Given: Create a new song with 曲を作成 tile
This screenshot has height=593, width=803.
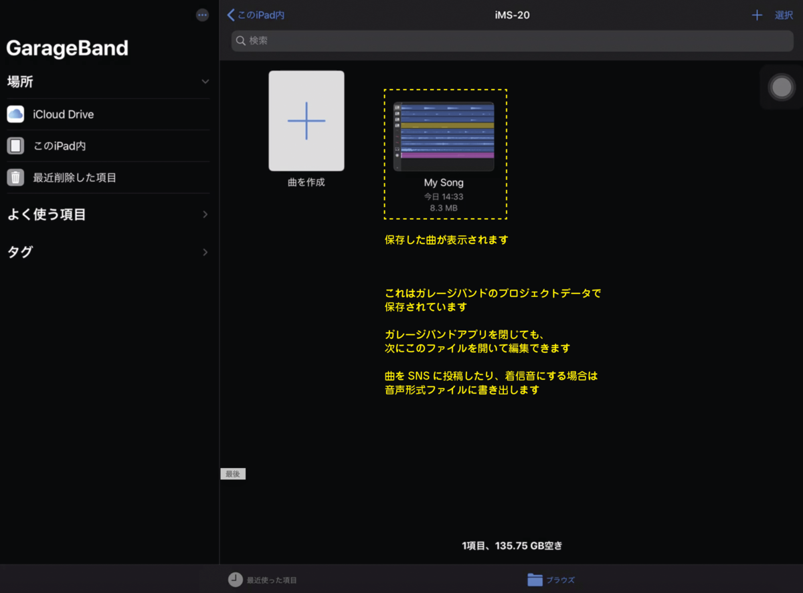Looking at the screenshot, I should click(306, 121).
